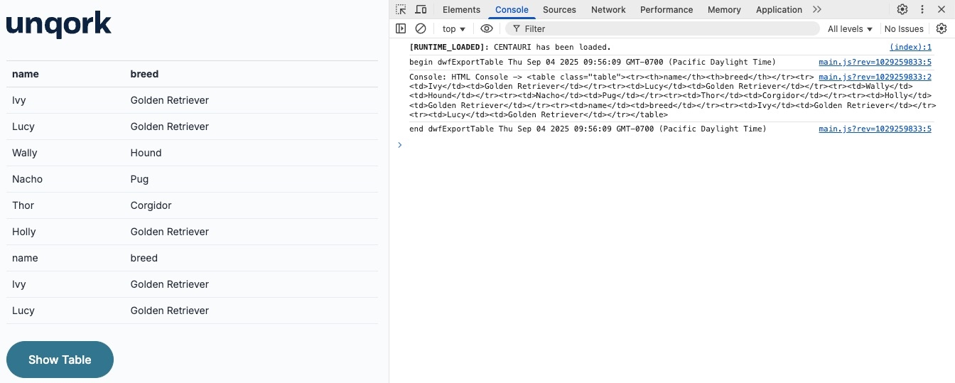Open main.js link beside HTML Console message
The image size is (955, 383).
(875, 77)
